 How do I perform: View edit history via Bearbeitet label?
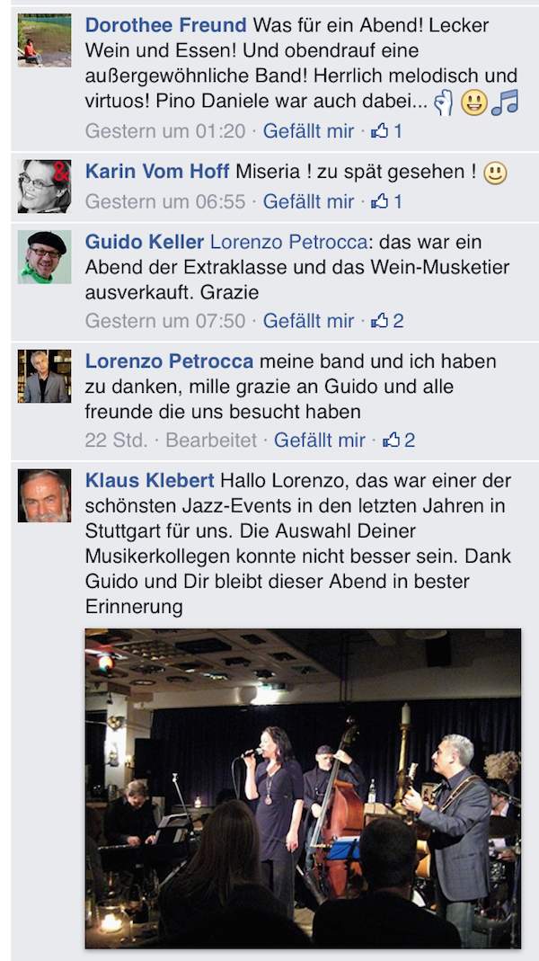coord(211,440)
